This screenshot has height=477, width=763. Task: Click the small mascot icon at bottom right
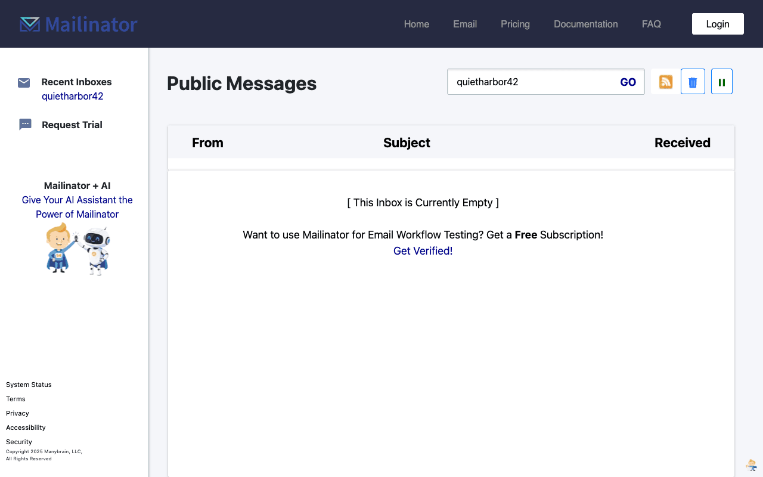click(752, 464)
